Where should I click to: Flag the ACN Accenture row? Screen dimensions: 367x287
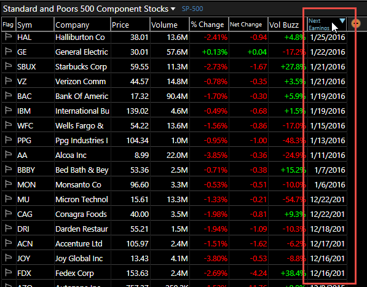click(9, 243)
